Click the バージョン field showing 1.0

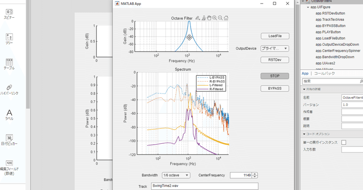[x=352, y=105]
